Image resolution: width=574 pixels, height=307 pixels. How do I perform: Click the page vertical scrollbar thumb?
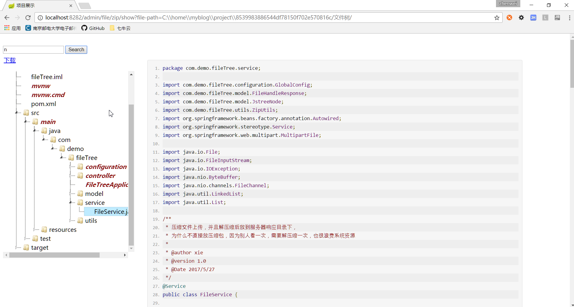tap(572, 64)
